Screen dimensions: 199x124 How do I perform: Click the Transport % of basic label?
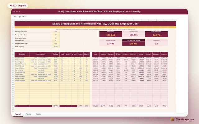point(33,35)
